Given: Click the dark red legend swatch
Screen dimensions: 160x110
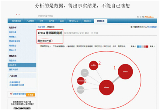Looking at the screenshot, I should (147, 47).
